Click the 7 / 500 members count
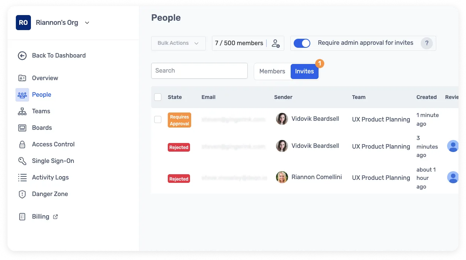Viewport: 466px width, 260px height. point(239,43)
